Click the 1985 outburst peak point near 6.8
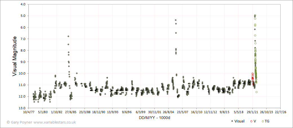This screenshot has width=293, height=128. [x=68, y=36]
